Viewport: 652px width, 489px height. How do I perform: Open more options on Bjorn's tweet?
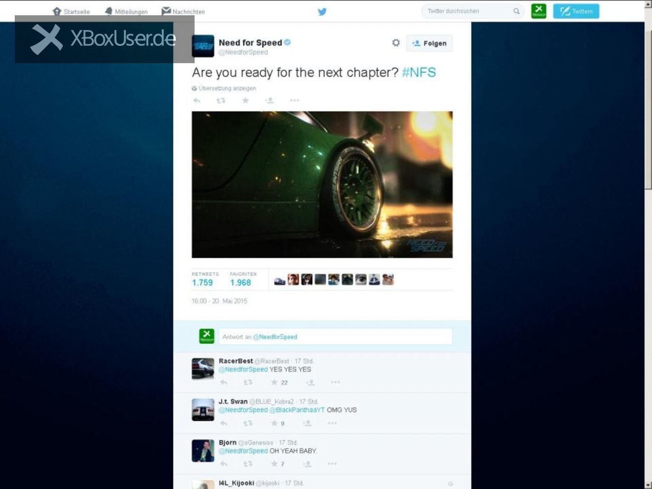(332, 464)
